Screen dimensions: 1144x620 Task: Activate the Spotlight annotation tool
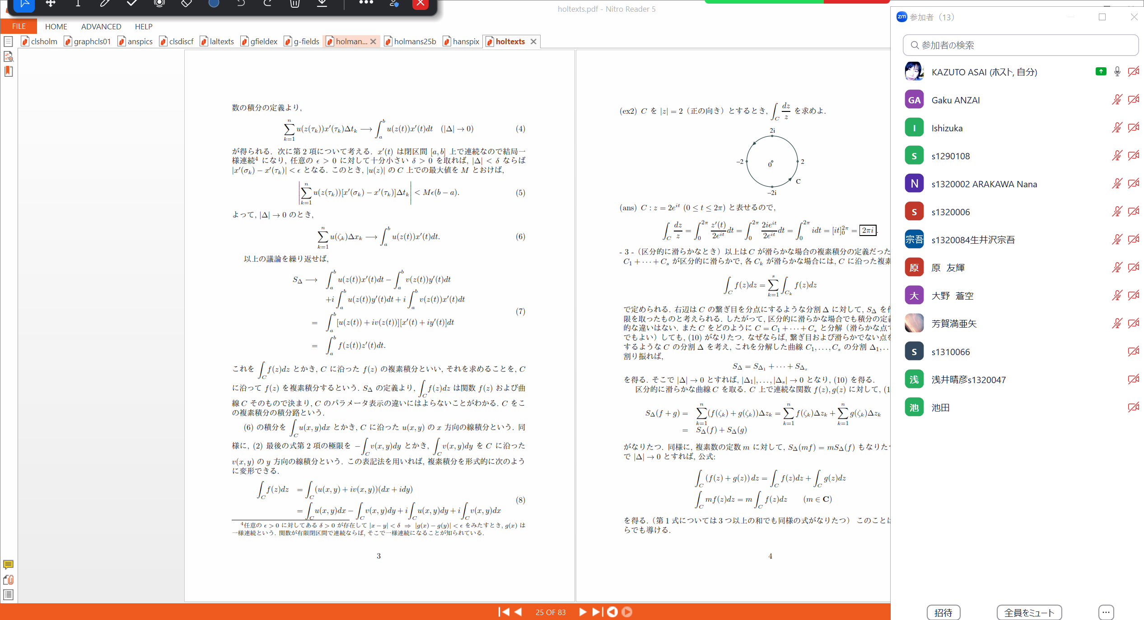coord(159,4)
